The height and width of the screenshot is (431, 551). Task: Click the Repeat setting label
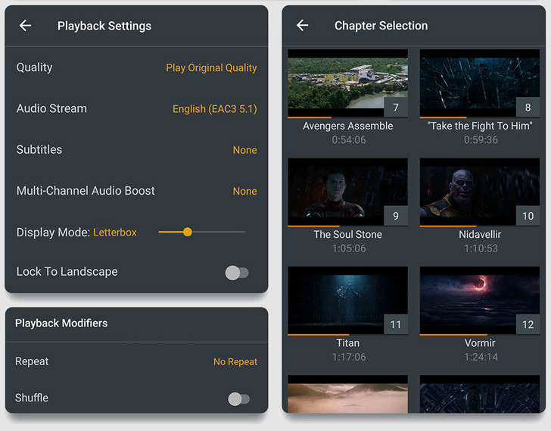coord(32,361)
